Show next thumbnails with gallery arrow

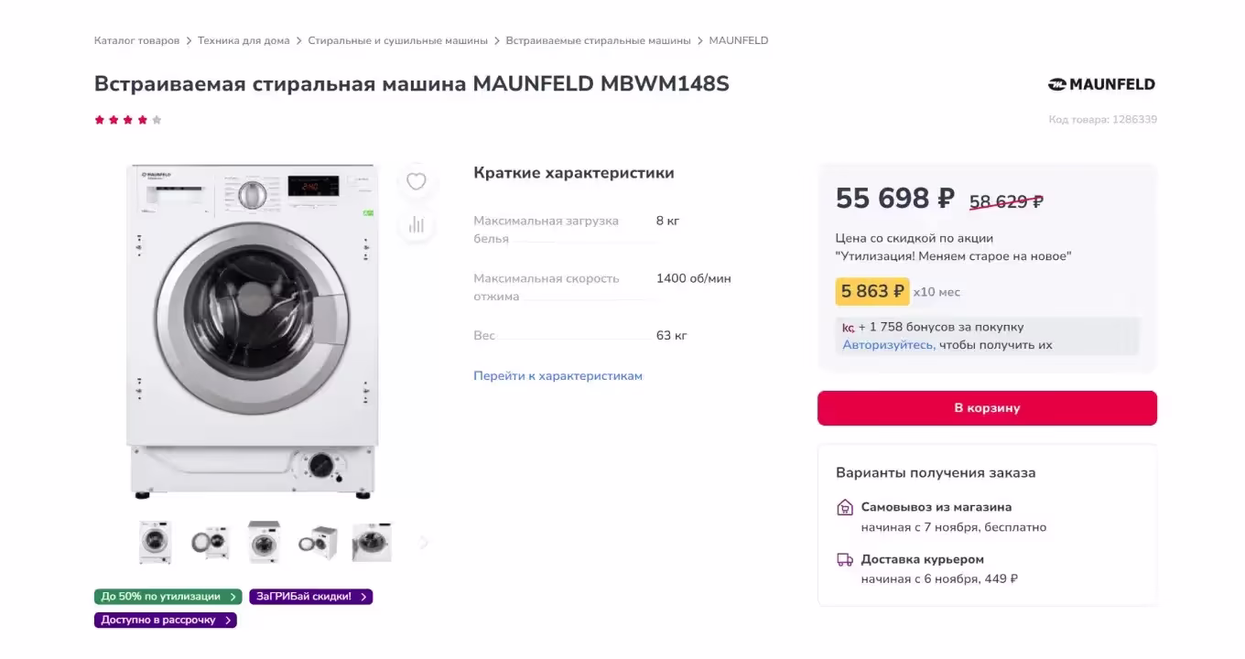pyautogui.click(x=423, y=542)
